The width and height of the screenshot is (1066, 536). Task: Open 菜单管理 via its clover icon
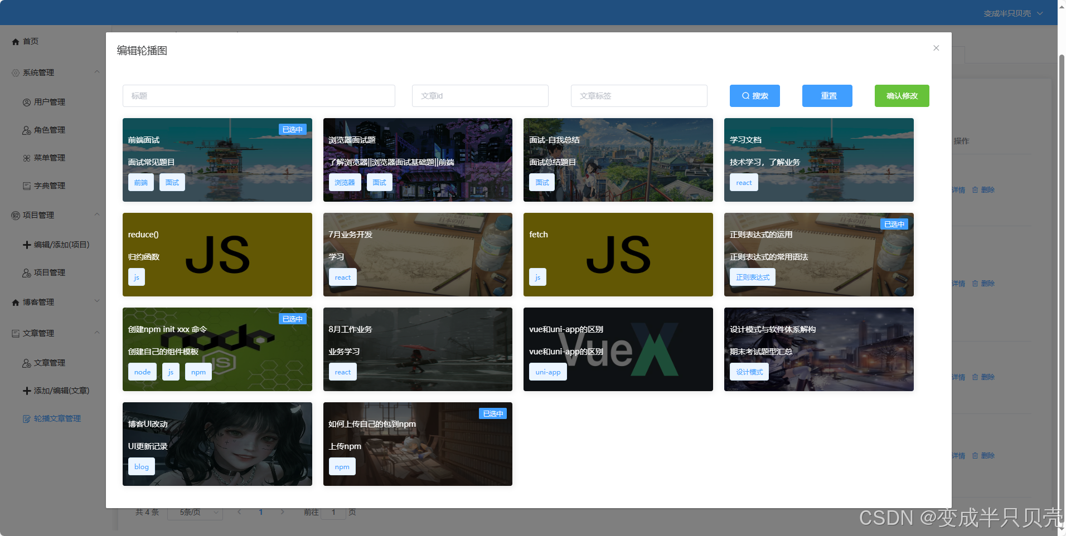pyautogui.click(x=26, y=158)
